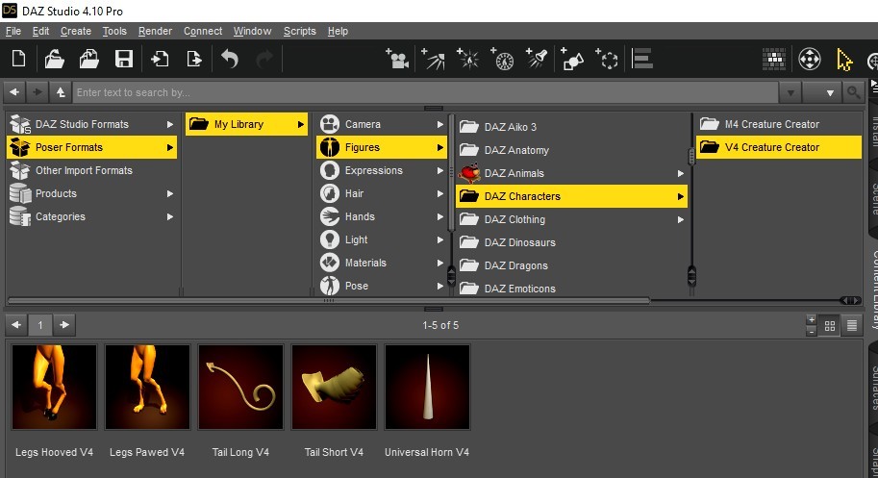Image resolution: width=878 pixels, height=478 pixels.
Task: Click the Merge File toolbar icon
Action: (89, 59)
